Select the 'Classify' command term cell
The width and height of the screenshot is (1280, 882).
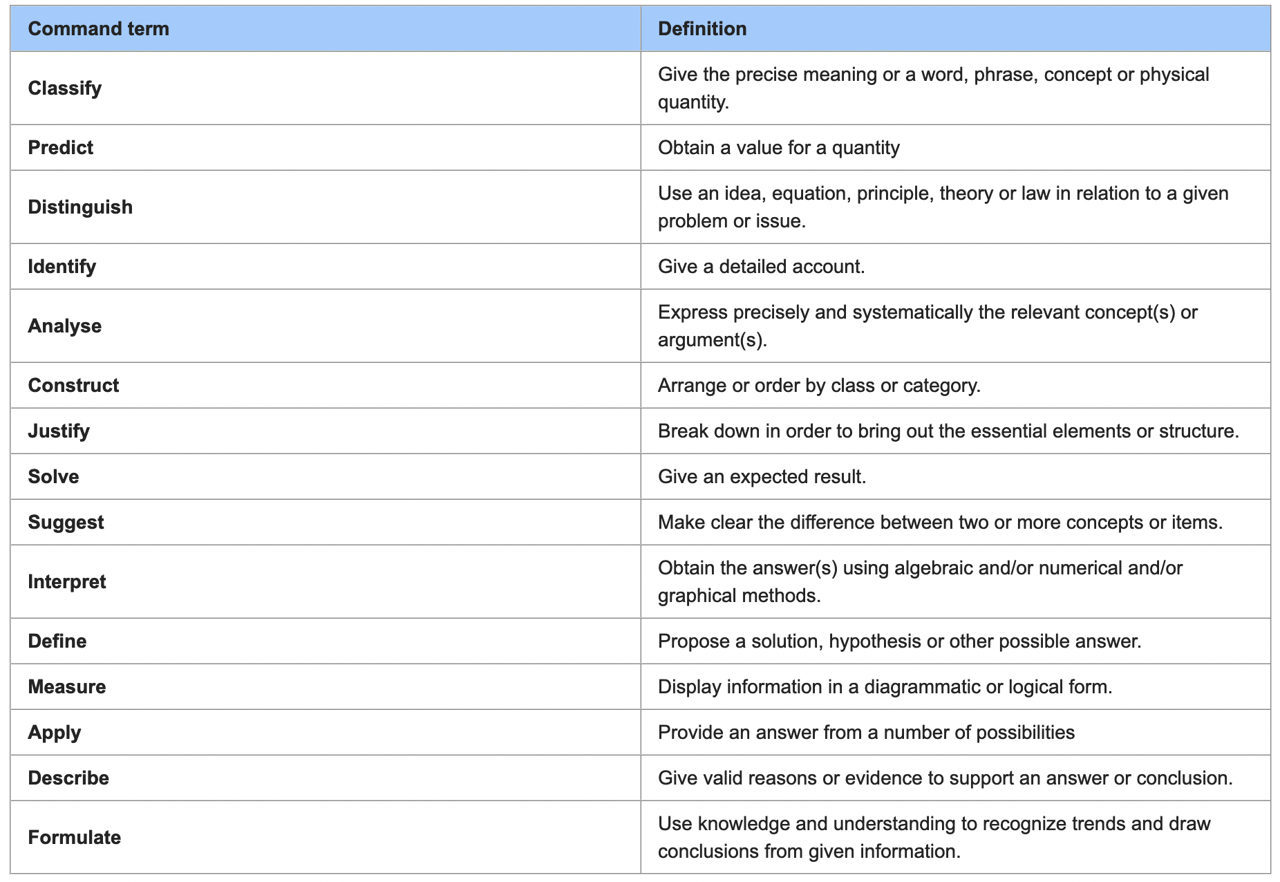[x=65, y=88]
